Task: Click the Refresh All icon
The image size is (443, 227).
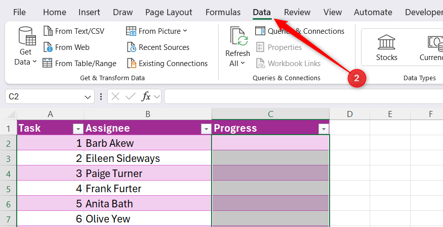Action: click(x=239, y=36)
